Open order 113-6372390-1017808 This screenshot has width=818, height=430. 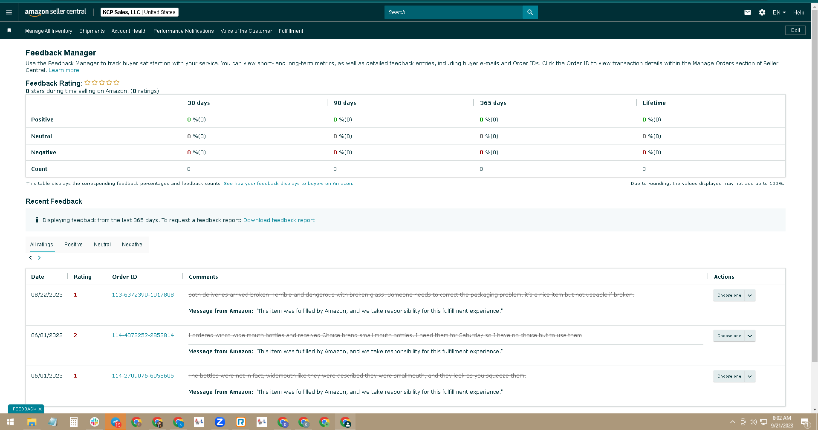143,295
